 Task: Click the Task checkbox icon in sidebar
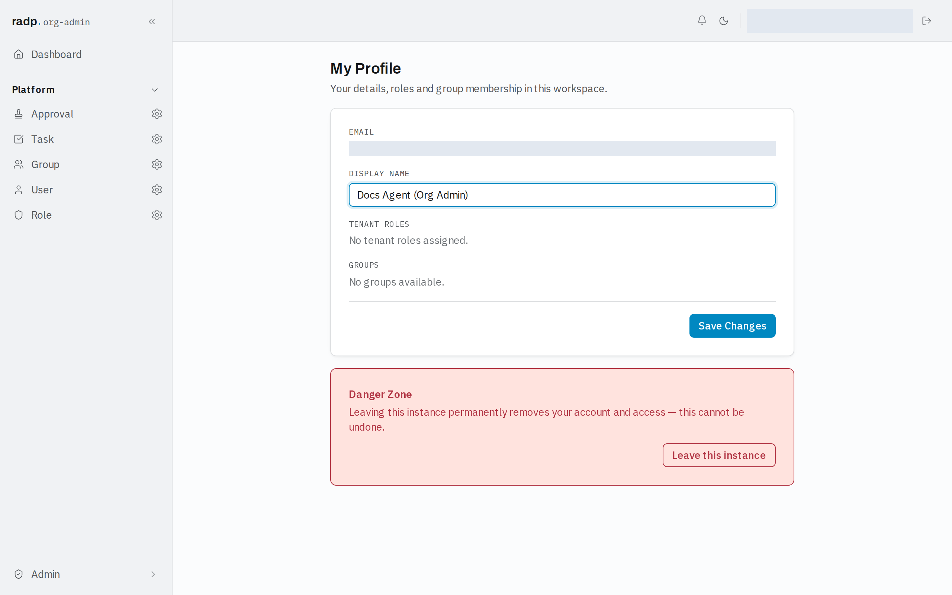point(19,139)
